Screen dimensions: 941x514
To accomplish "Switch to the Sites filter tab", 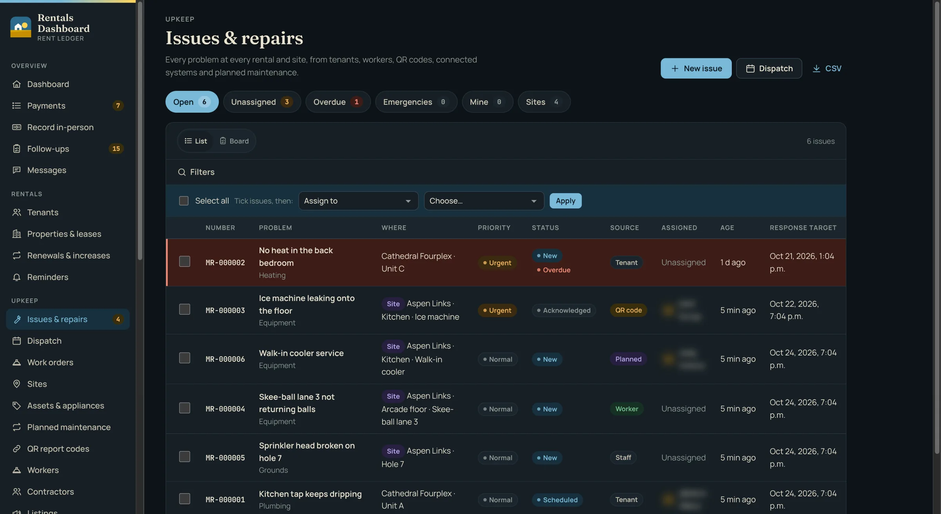I will point(544,102).
